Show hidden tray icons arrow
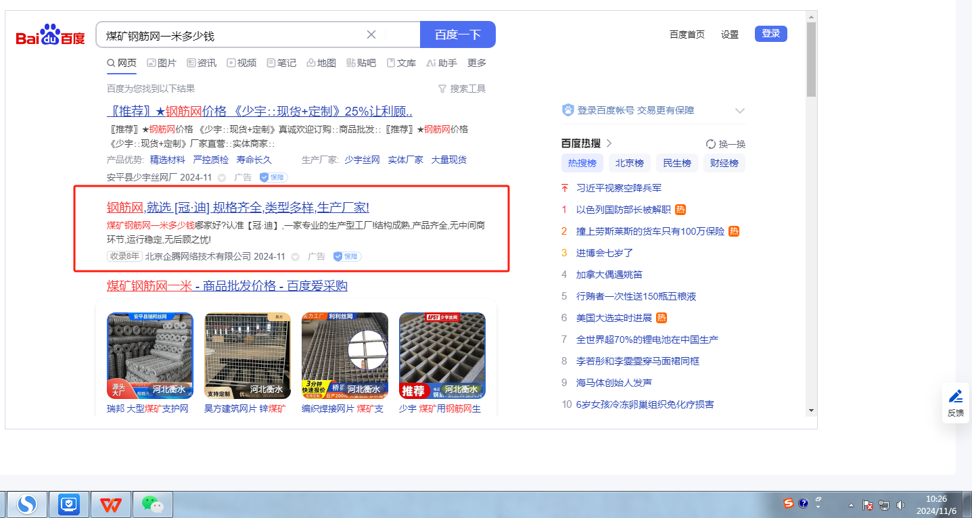Image resolution: width=972 pixels, height=518 pixels. 851,505
